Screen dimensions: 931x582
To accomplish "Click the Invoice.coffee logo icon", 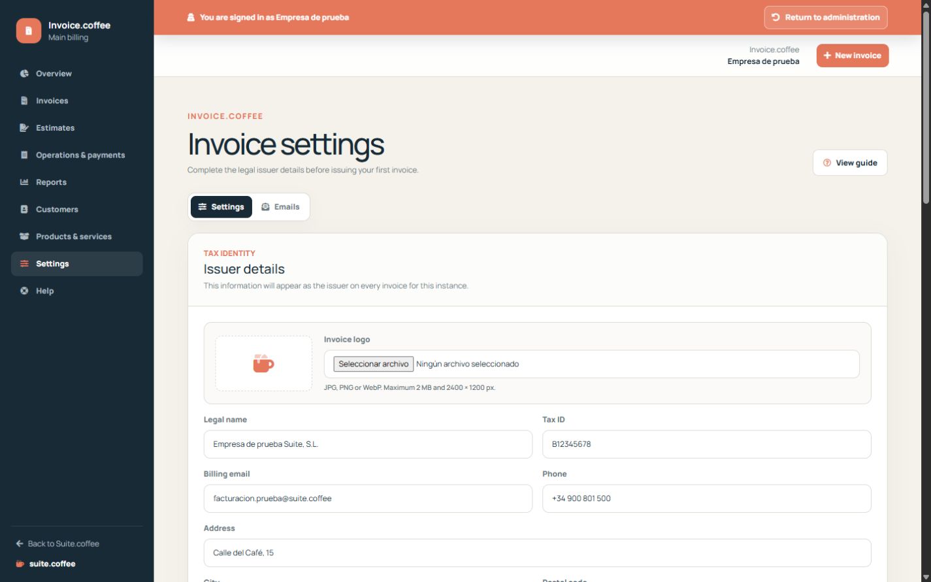I will (28, 31).
